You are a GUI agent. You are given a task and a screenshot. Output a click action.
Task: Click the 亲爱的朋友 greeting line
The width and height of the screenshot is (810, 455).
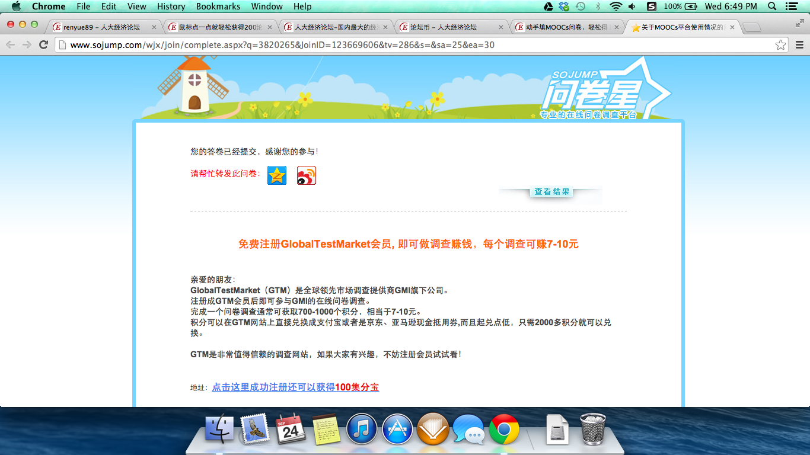(x=213, y=280)
